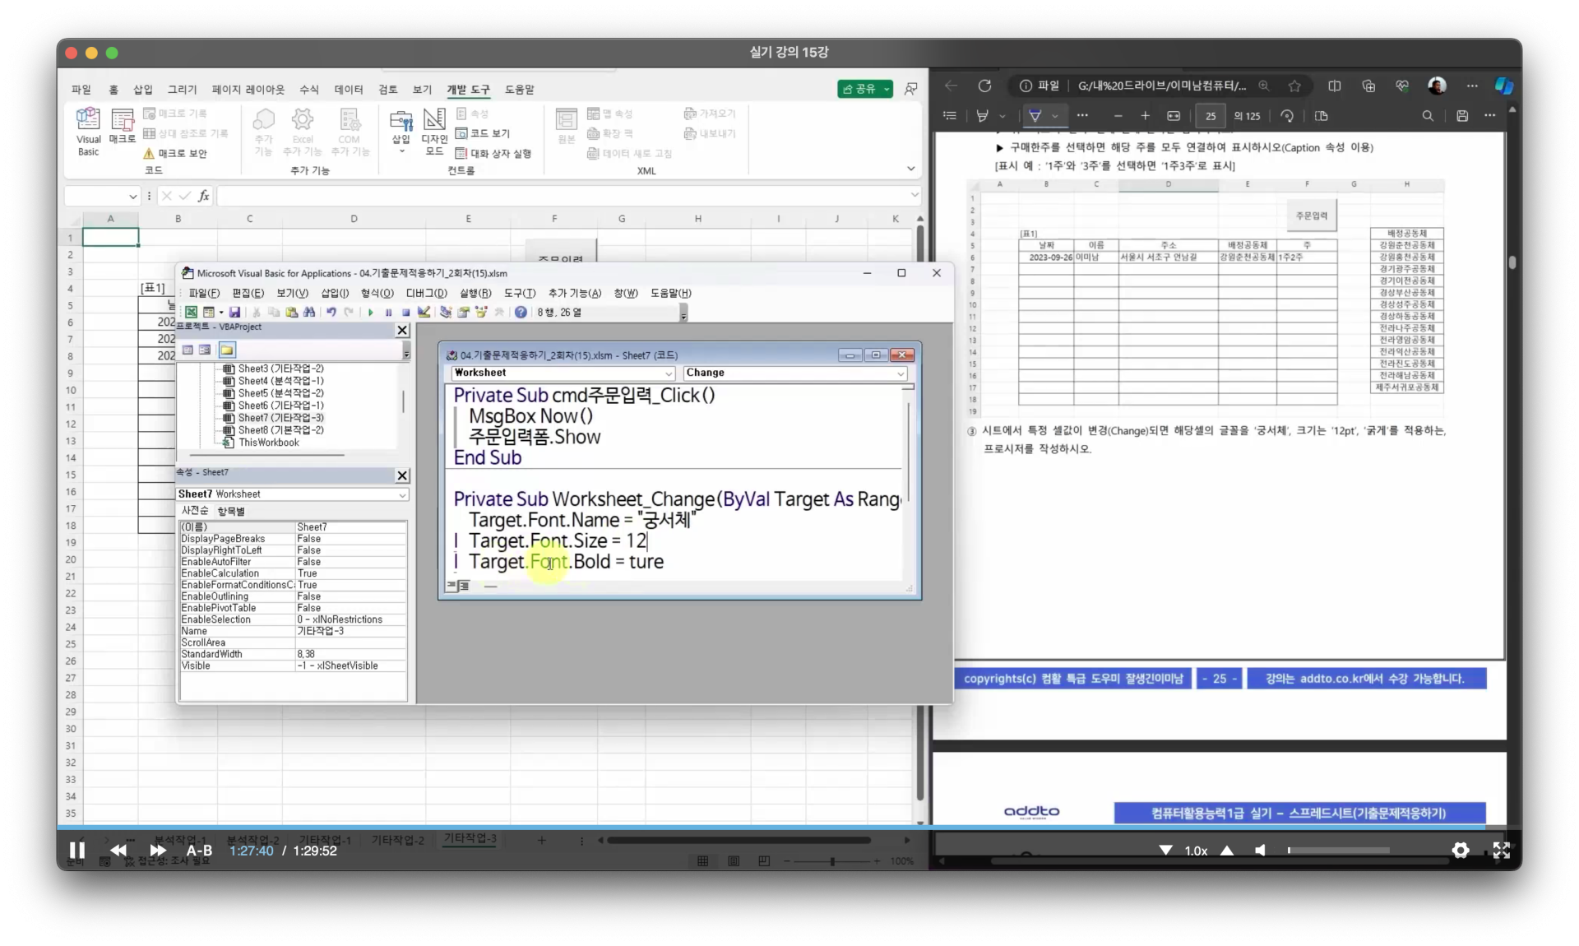Open the Worksheet object dropdown
This screenshot has height=946, width=1579.
(669, 373)
